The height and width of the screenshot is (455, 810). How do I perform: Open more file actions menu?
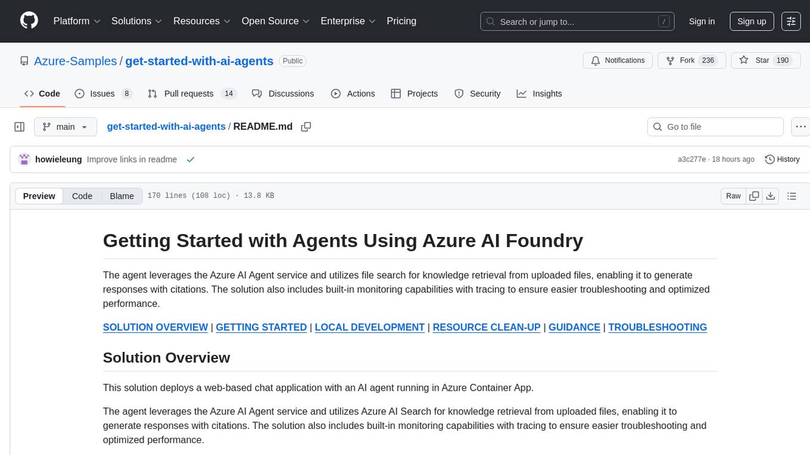point(800,127)
